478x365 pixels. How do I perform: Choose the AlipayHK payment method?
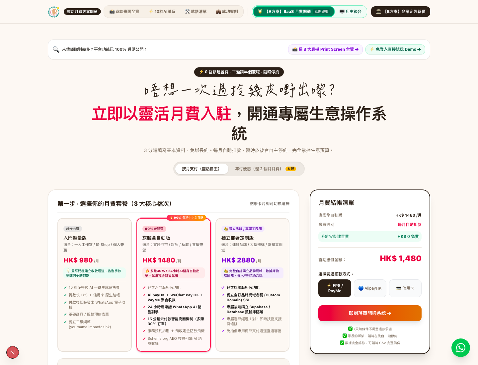tap(370, 288)
